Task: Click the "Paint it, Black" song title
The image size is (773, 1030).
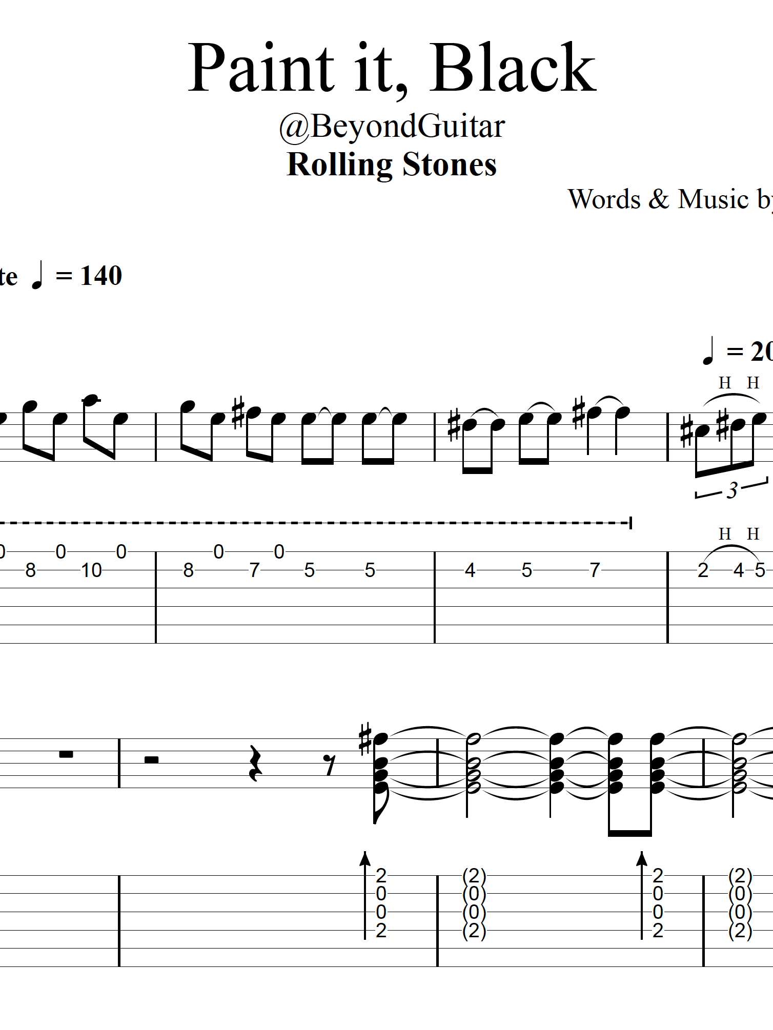Action: 392,68
